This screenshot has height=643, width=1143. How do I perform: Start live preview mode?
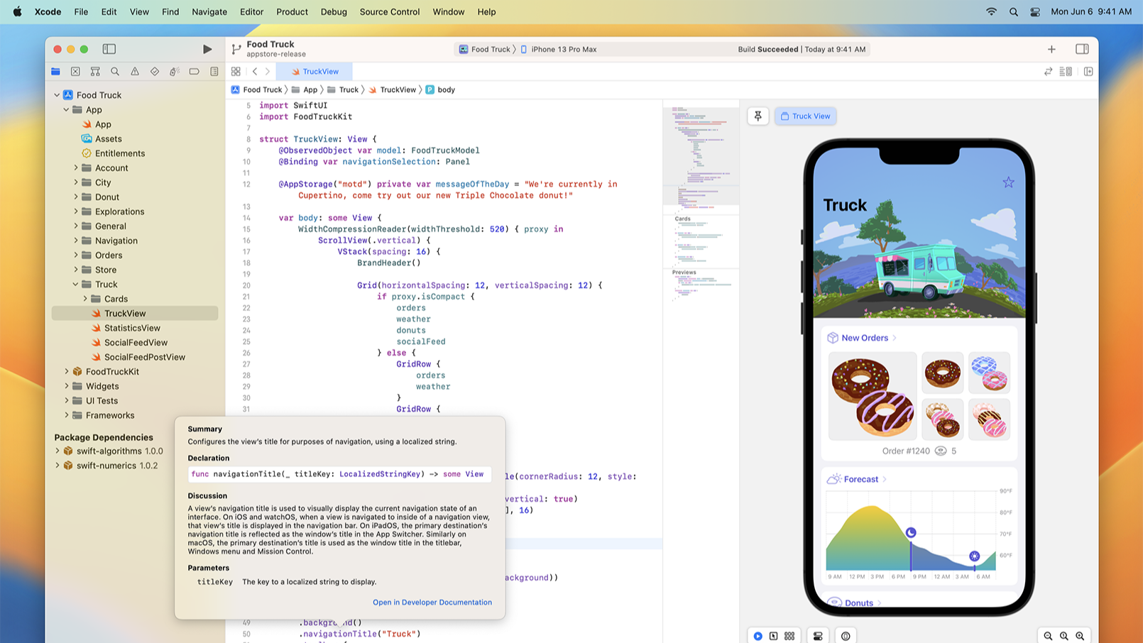758,636
